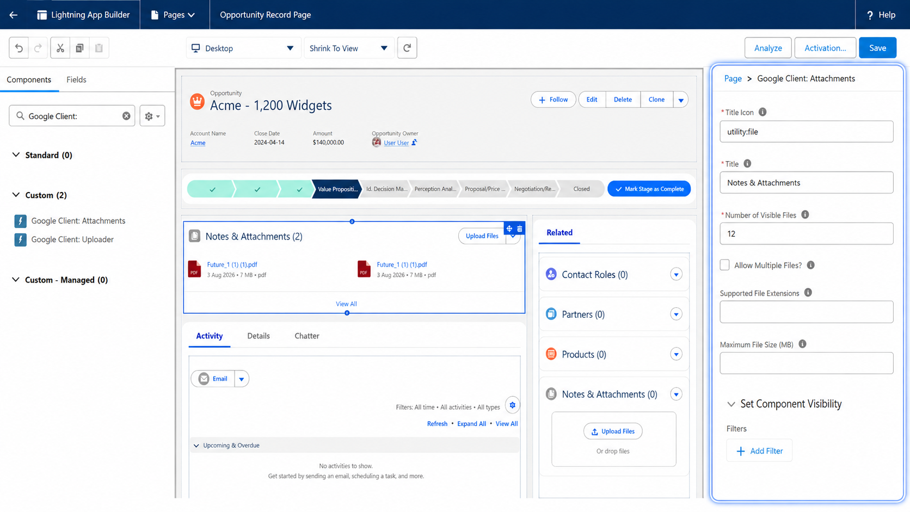Open the Products dropdown arrow
The height and width of the screenshot is (512, 910).
coord(676,354)
